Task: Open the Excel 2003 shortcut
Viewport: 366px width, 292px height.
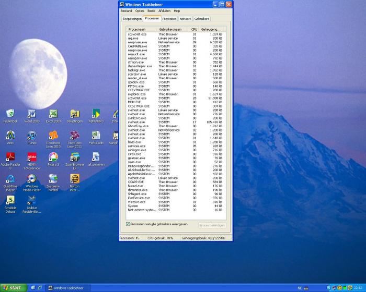Action: point(53,114)
